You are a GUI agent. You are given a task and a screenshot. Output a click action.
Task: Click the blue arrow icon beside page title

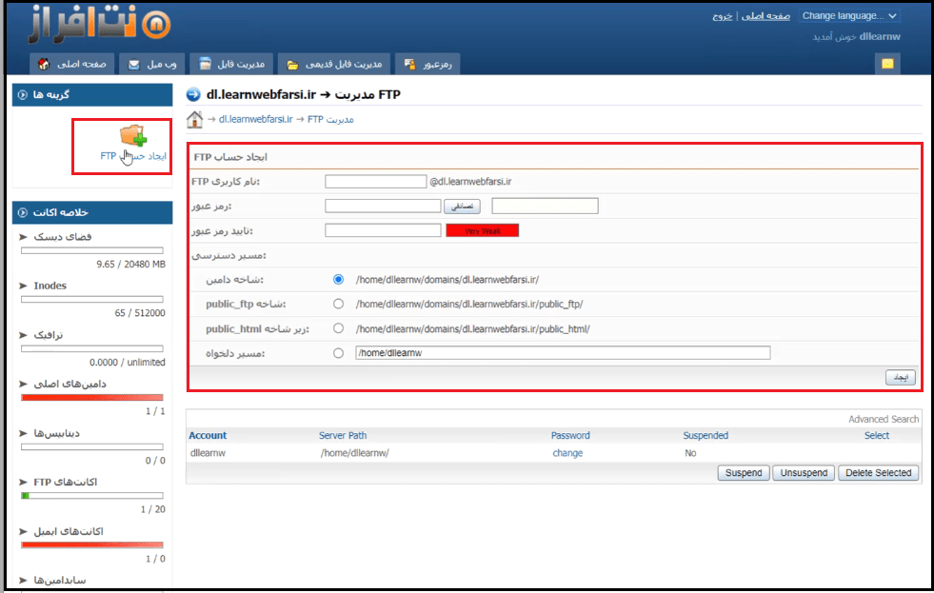click(x=193, y=94)
